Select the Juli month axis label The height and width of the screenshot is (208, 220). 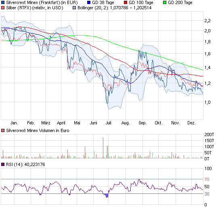click(x=108, y=123)
